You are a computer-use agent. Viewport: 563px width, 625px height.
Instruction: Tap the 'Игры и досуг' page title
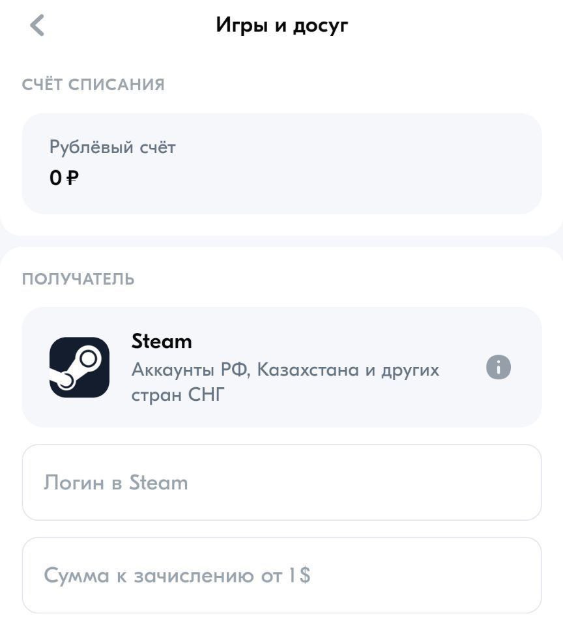tap(281, 25)
